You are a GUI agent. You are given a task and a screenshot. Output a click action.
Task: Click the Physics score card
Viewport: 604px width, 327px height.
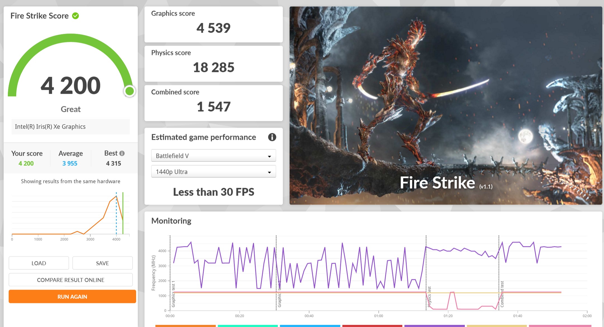pos(213,64)
